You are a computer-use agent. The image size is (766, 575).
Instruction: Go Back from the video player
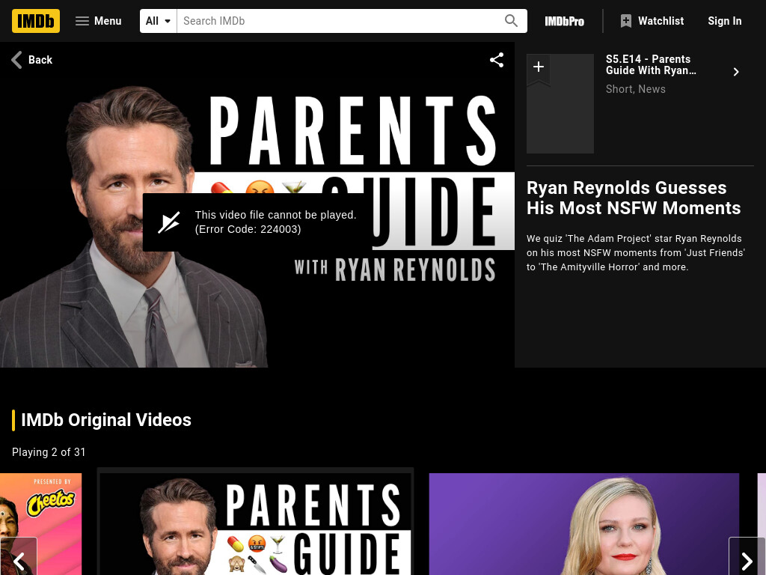[x=31, y=60]
